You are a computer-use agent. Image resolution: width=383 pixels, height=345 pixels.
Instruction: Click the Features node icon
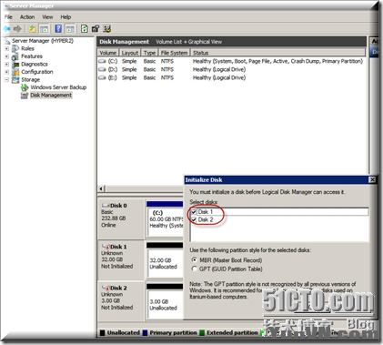tap(15, 56)
